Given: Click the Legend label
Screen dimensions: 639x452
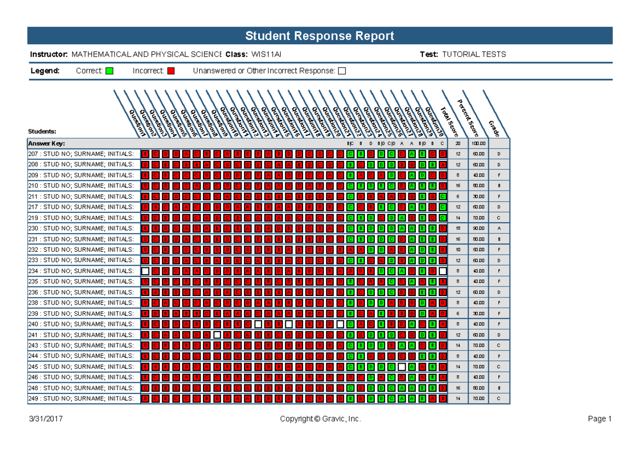Looking at the screenshot, I should point(45,71).
